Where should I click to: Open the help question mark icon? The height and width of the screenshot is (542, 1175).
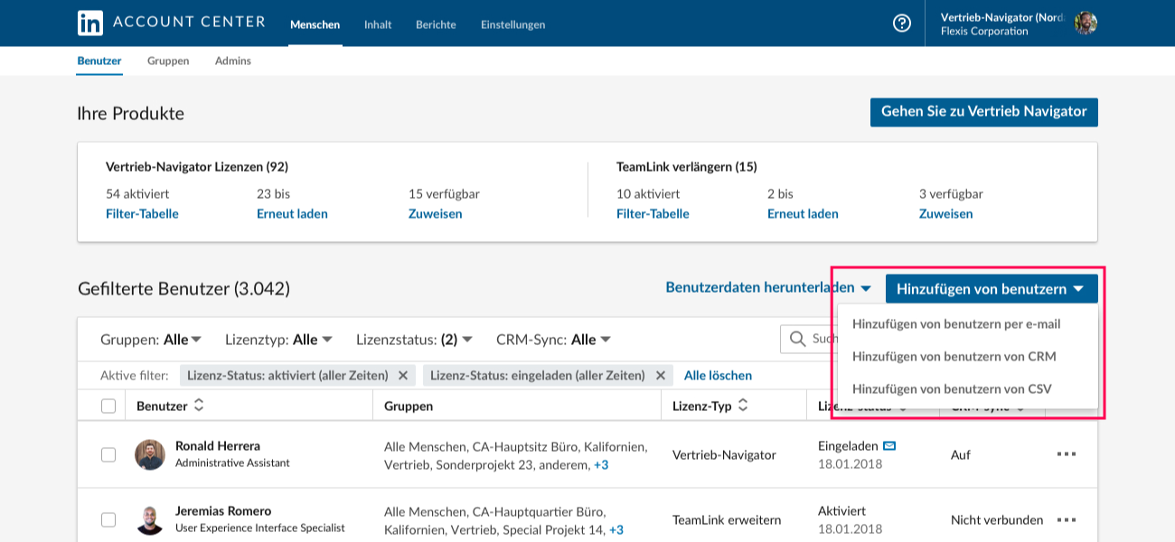(902, 23)
